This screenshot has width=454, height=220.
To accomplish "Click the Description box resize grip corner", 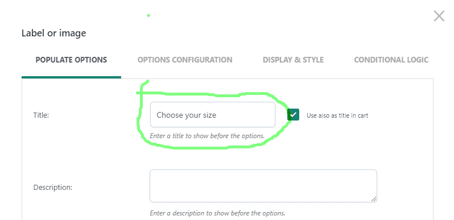I will pyautogui.click(x=374, y=199).
